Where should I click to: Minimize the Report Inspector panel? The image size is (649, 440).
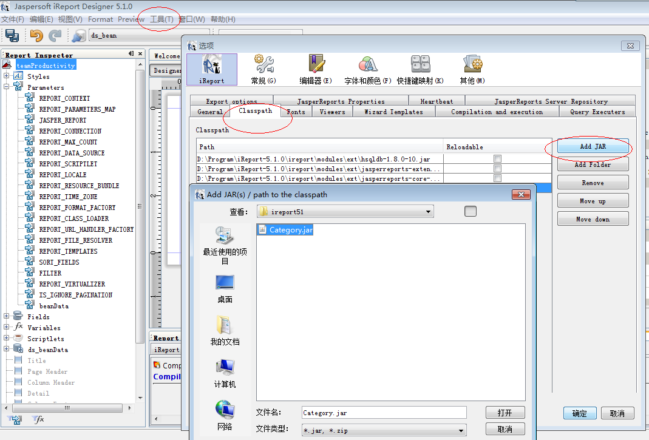click(131, 54)
